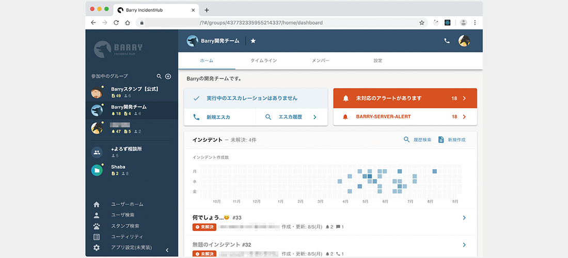Open アプリ設定 gear item
Screen dimensions: 568x258
(x=131, y=248)
